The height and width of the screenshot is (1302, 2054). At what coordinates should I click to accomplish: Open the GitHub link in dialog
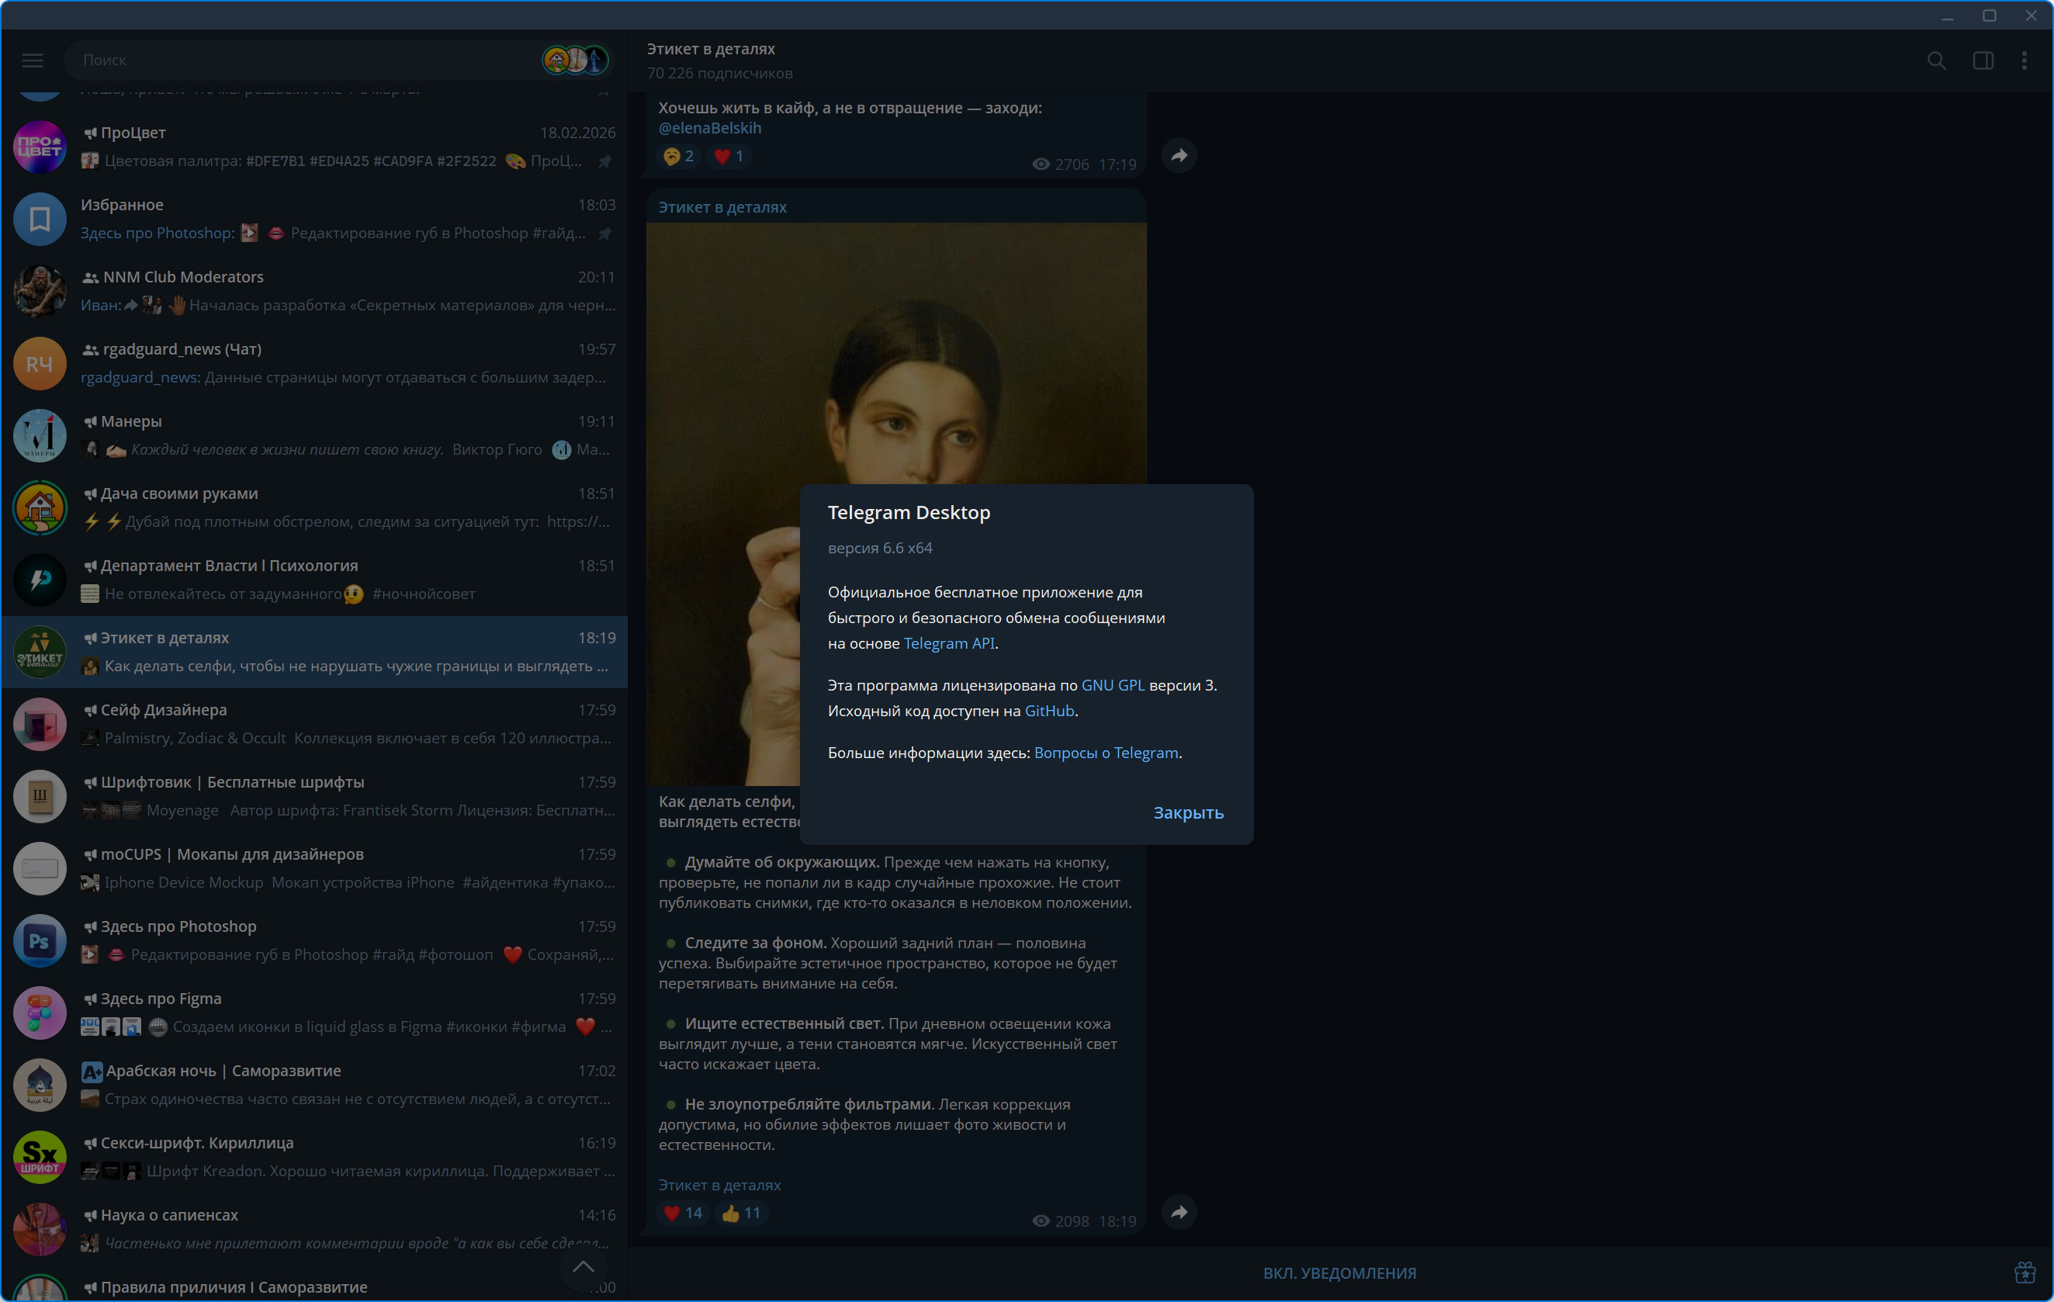[x=1048, y=711]
